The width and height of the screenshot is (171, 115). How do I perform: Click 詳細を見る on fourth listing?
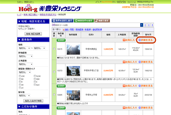146,108
